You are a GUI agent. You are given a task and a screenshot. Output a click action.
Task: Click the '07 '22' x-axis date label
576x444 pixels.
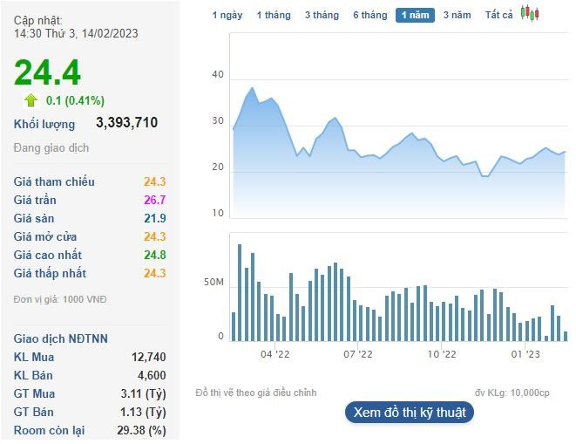(x=357, y=354)
